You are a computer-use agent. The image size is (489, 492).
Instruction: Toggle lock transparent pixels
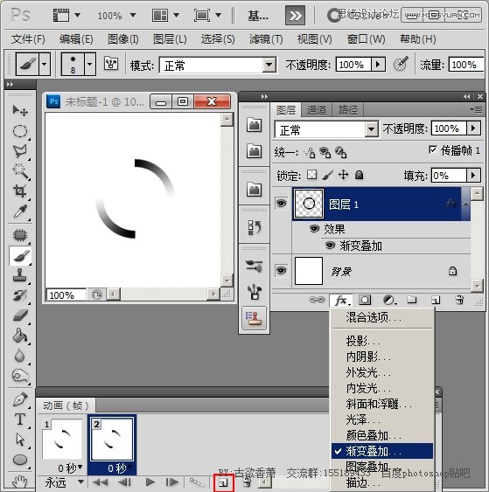tap(311, 175)
